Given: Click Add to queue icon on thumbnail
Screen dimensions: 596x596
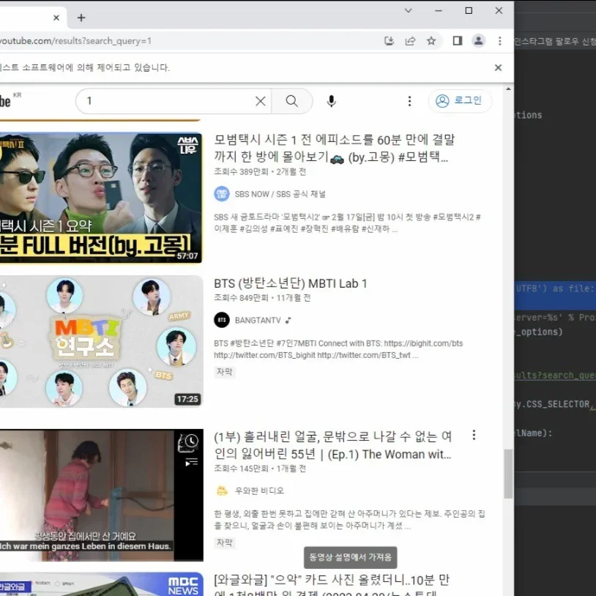Looking at the screenshot, I should pos(192,463).
